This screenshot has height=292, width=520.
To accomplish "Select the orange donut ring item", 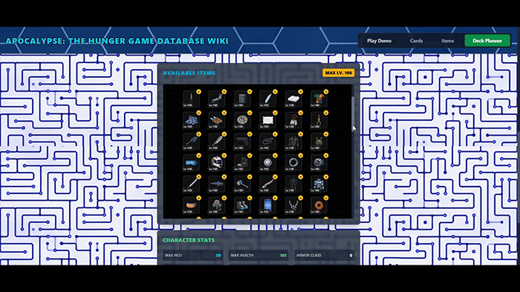I will (x=319, y=205).
